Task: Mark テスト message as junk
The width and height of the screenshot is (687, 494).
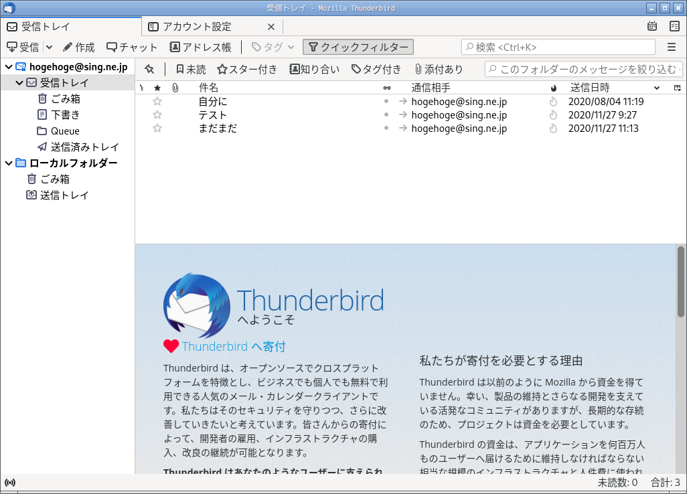Action: click(553, 114)
